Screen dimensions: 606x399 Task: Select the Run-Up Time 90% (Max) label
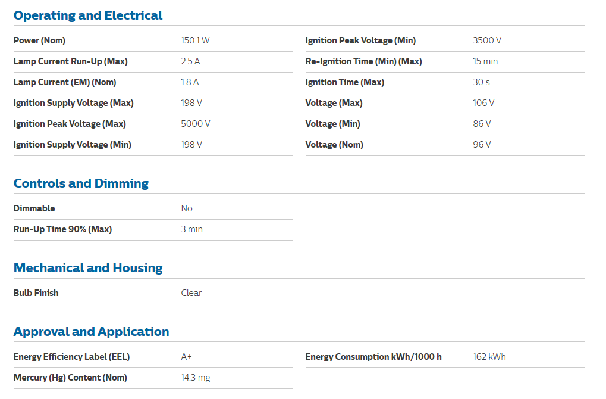click(x=62, y=229)
